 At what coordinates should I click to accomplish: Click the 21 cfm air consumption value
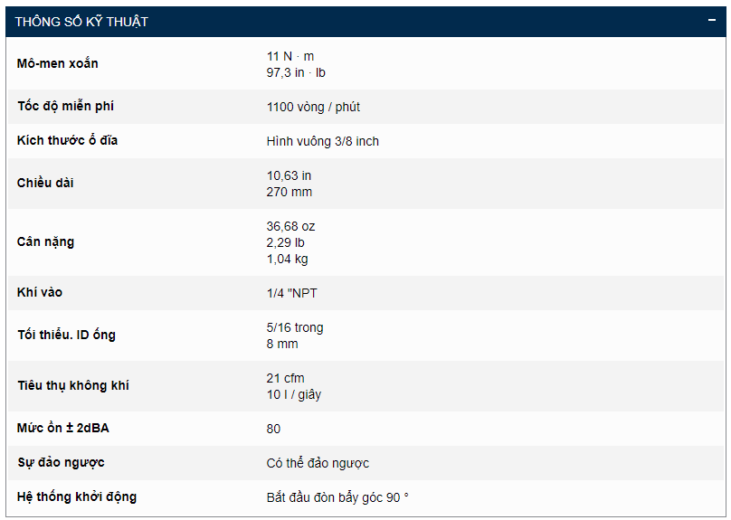point(286,378)
